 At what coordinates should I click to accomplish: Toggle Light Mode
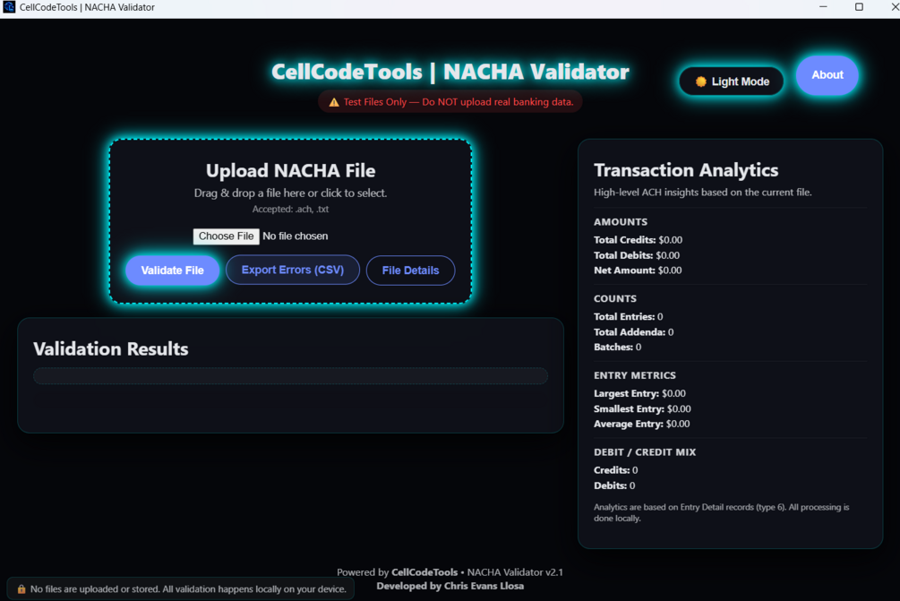[732, 82]
